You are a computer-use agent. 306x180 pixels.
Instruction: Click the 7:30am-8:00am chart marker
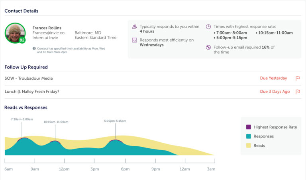pos(22,138)
